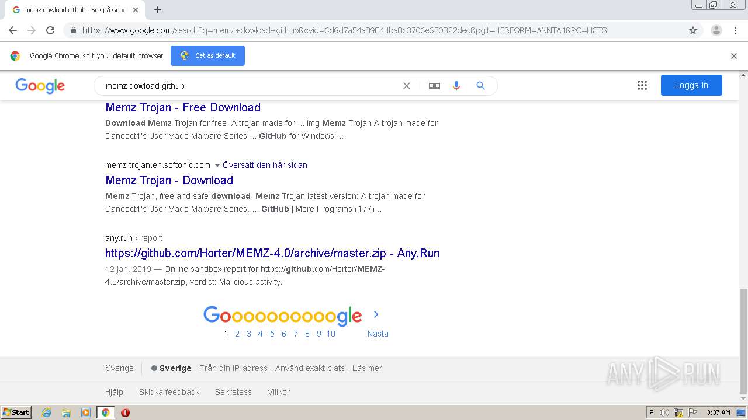
Task: Open the network tray icon
Action: pos(678,412)
